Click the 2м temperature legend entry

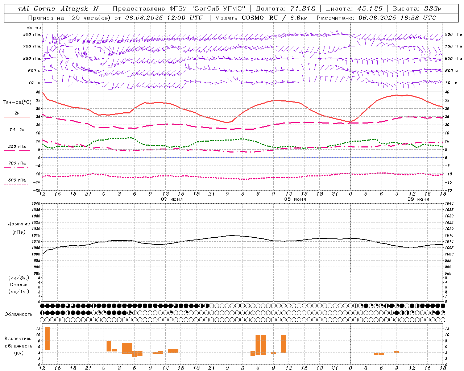[17, 113]
